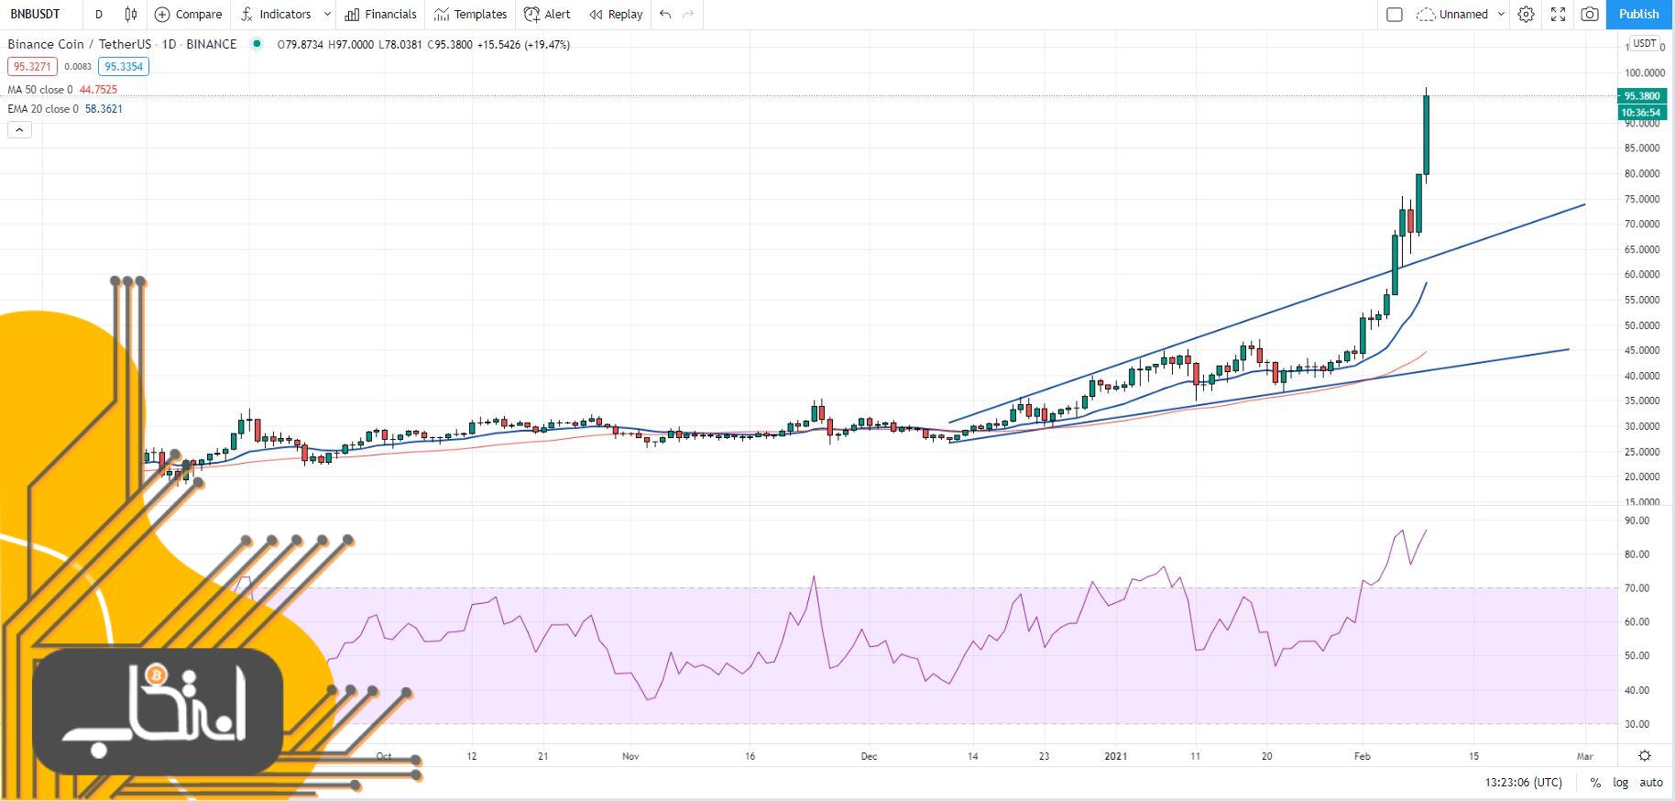Toggle log scale mode

1621,783
